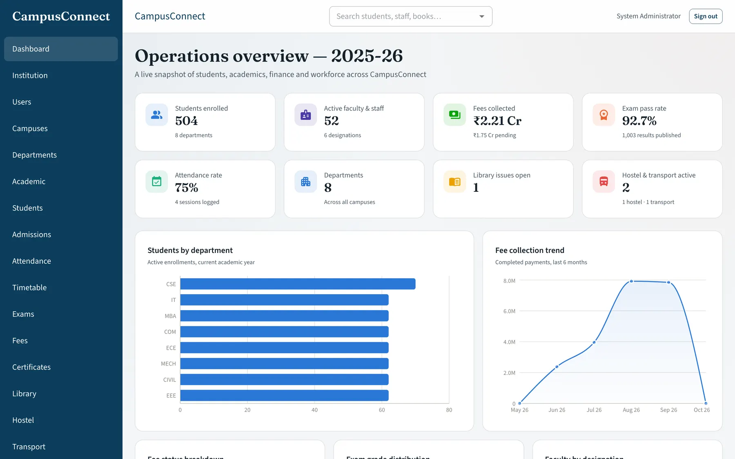Click the Fees collected money icon
Viewport: 735px width, 459px height.
454,115
